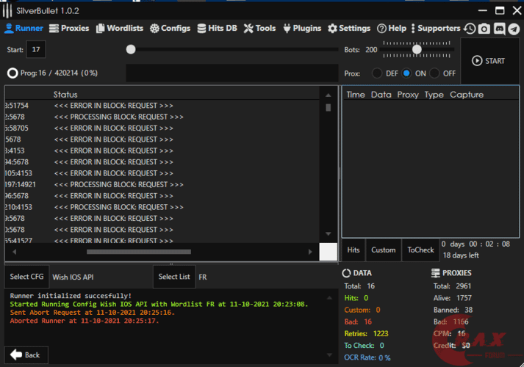The width and height of the screenshot is (524, 367).
Task: Open Help from the top bar
Action: 392,29
